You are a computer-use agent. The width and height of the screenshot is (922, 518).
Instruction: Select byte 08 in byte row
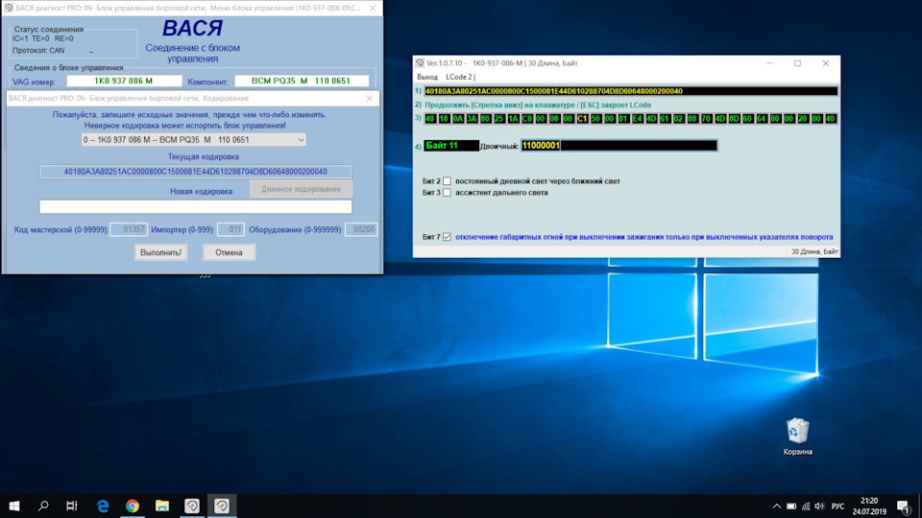coord(554,119)
